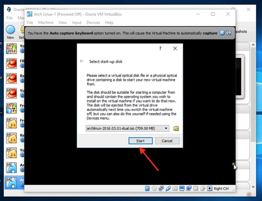Screen dimensions: 262x201
Task: Dismiss the Auto capture keyboard notification
Action: (x=222, y=33)
